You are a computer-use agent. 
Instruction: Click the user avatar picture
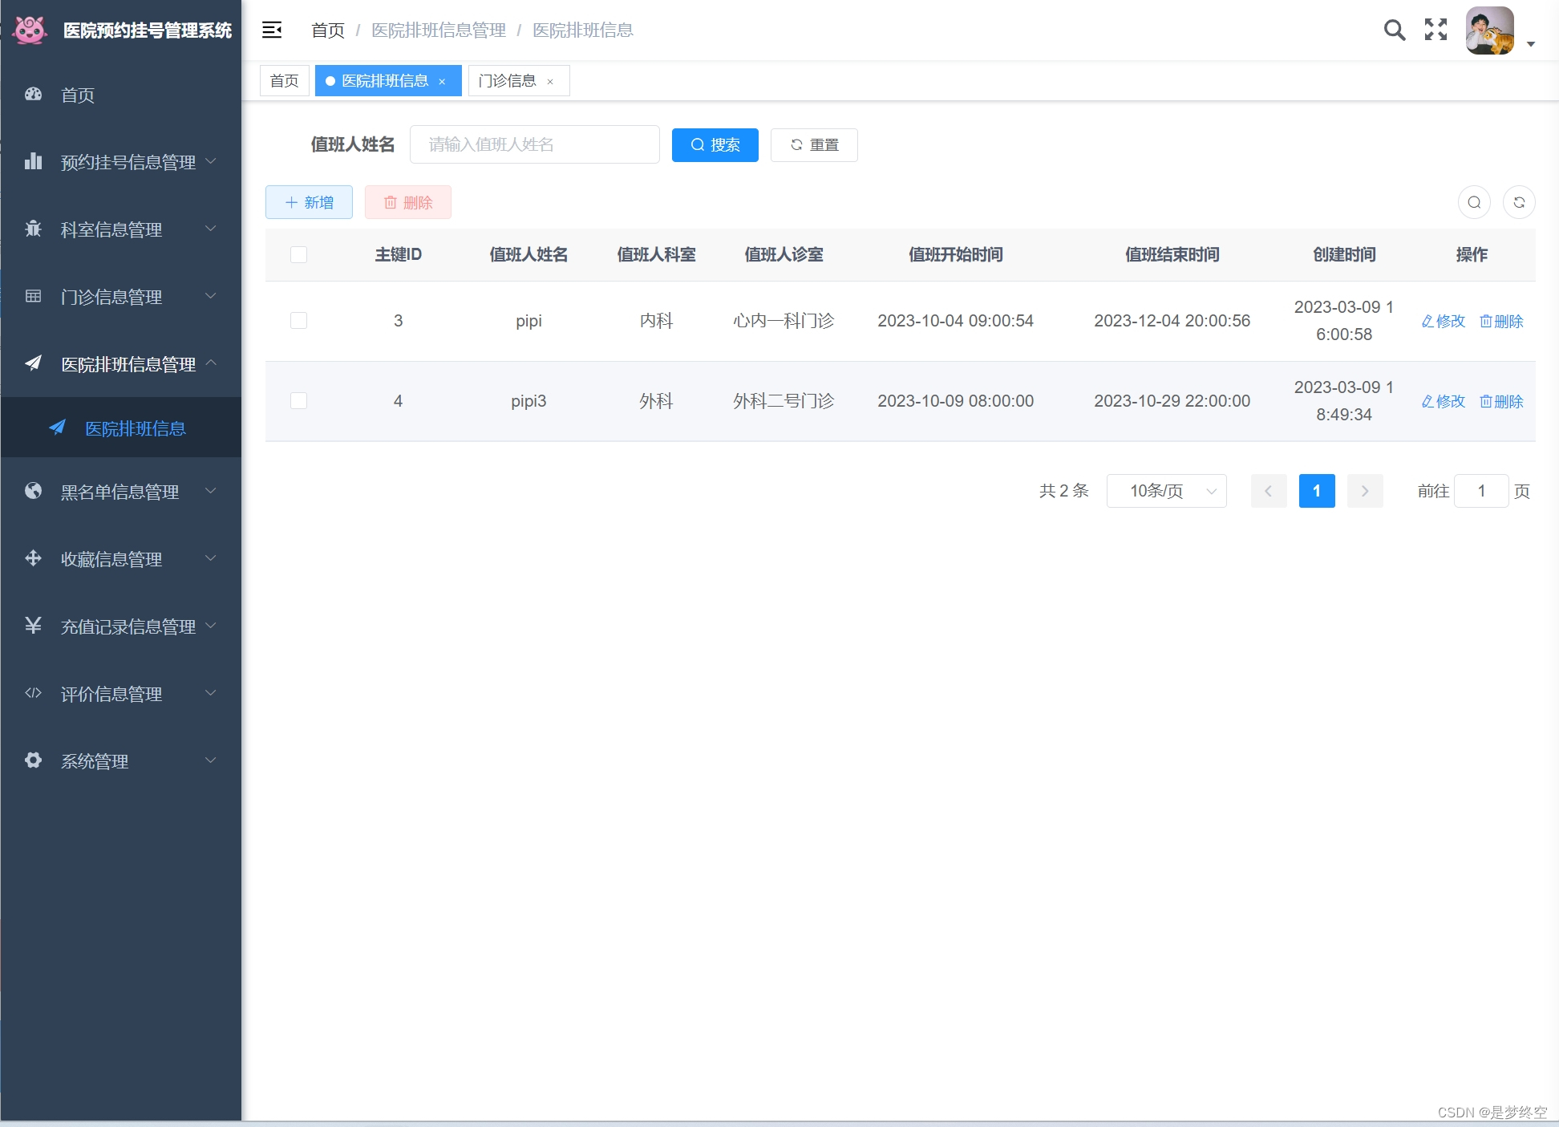coord(1490,30)
